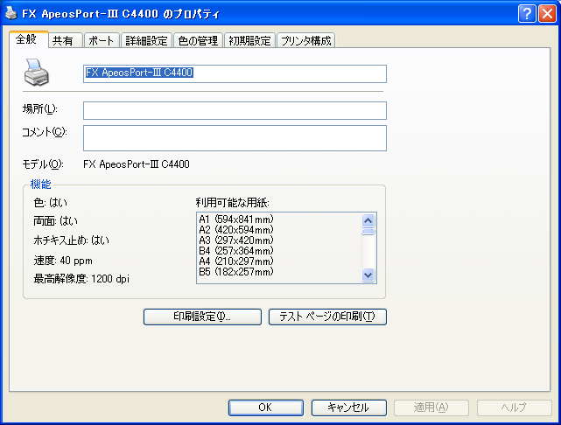Click the 場所(L) input field
The height and width of the screenshot is (425, 561).
click(235, 110)
